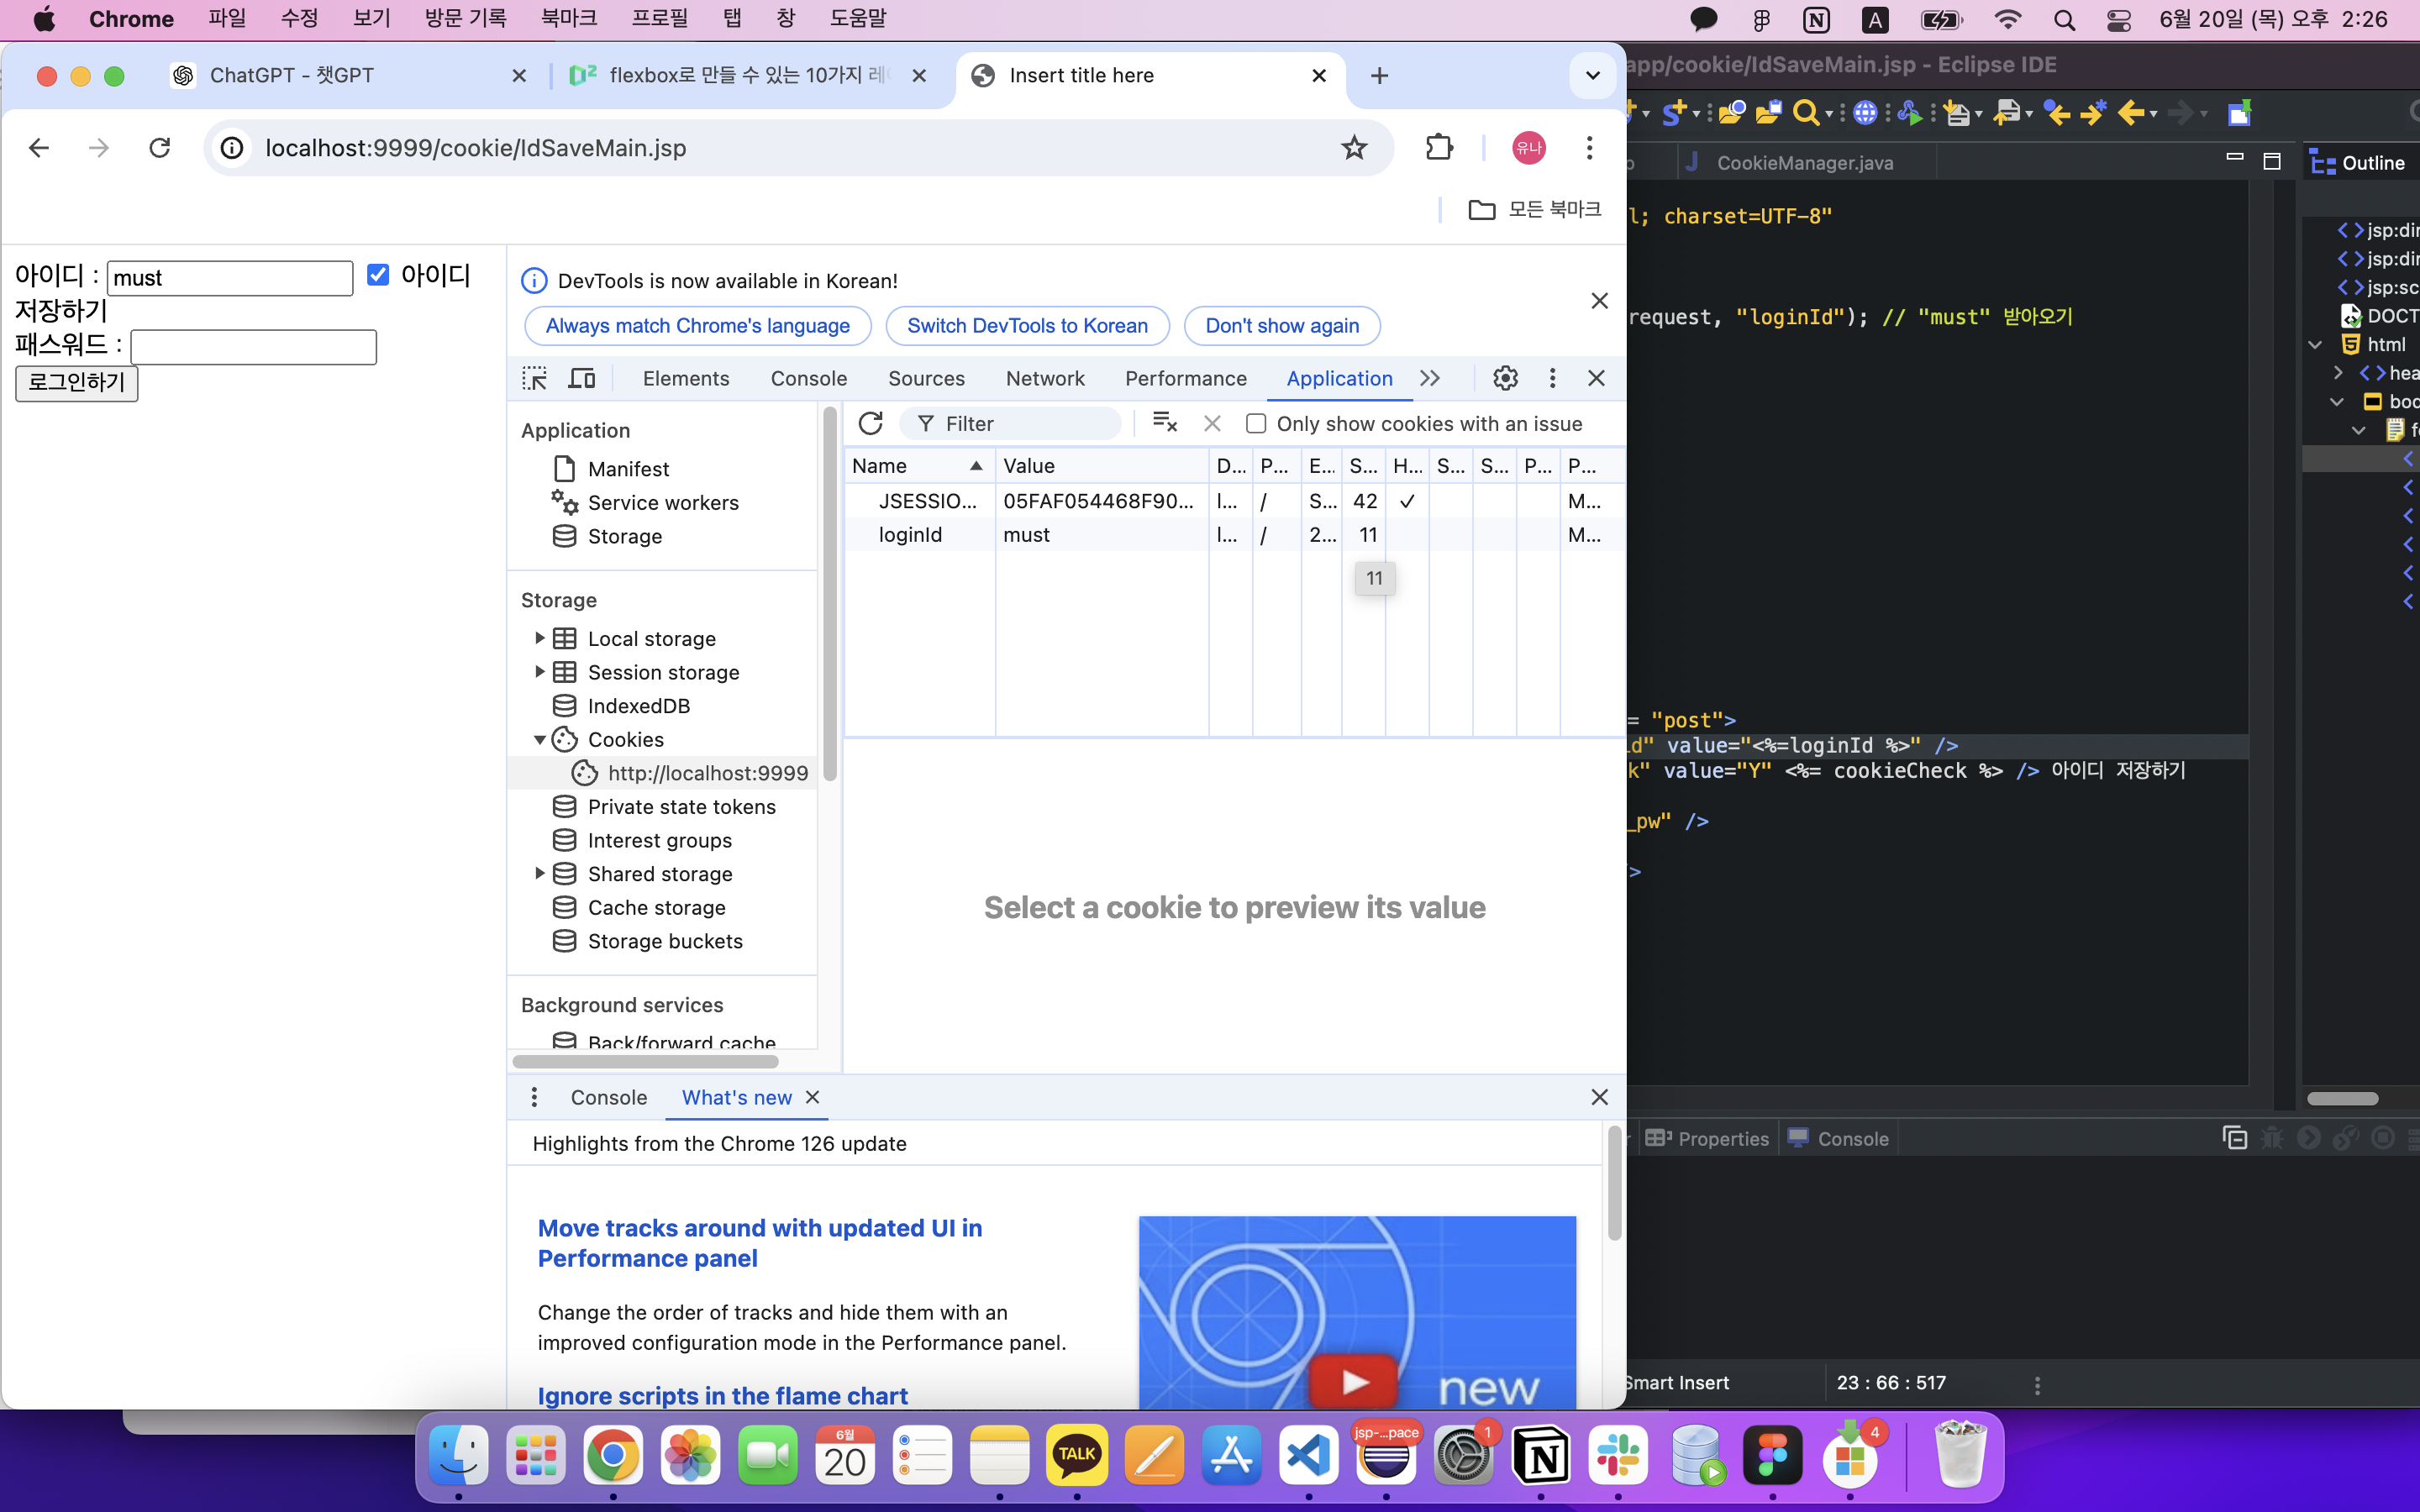2420x1512 pixels.
Task: Bookmark this page with the star icon
Action: point(1354,148)
